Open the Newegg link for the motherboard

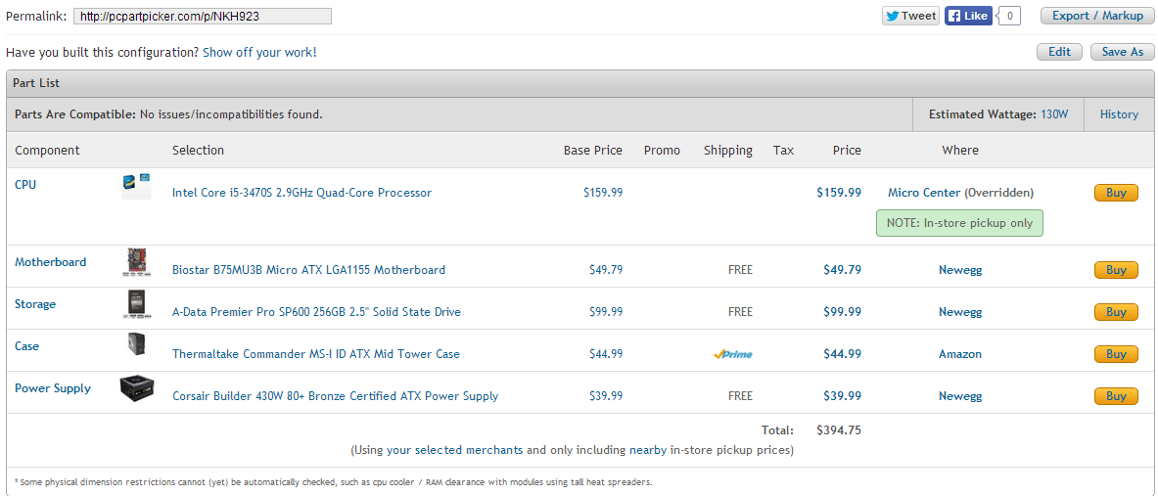click(960, 270)
